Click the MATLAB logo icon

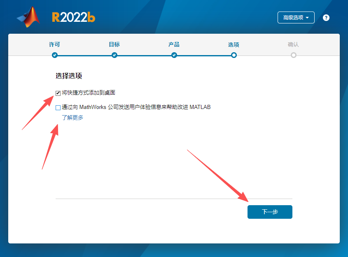pos(28,17)
